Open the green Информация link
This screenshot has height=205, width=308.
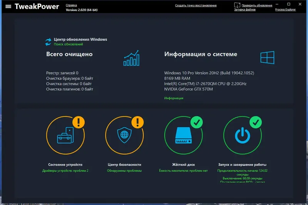tap(174, 98)
